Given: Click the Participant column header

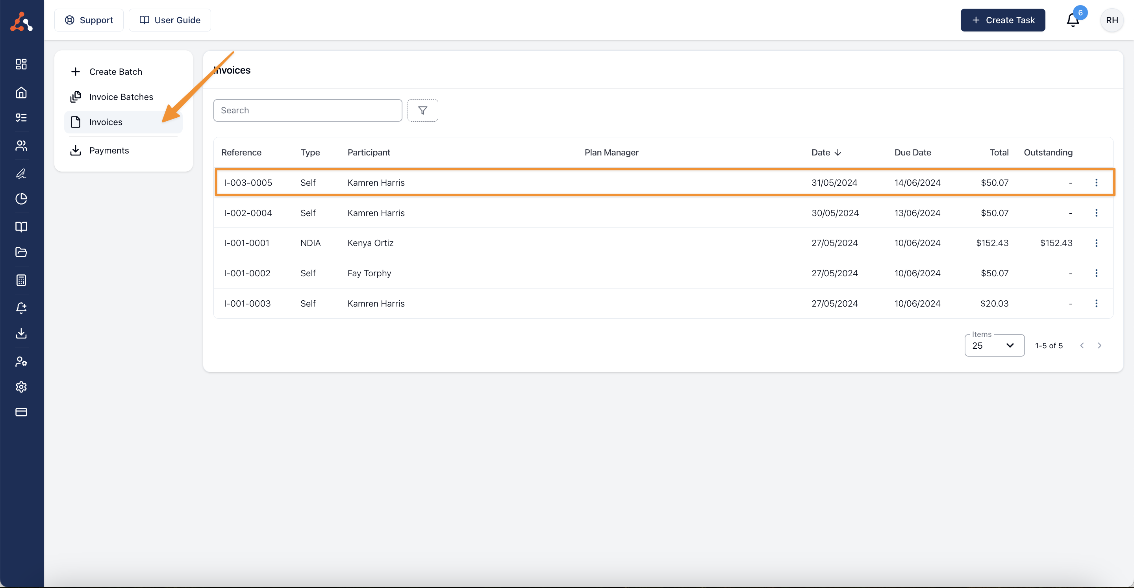Looking at the screenshot, I should click(x=369, y=152).
